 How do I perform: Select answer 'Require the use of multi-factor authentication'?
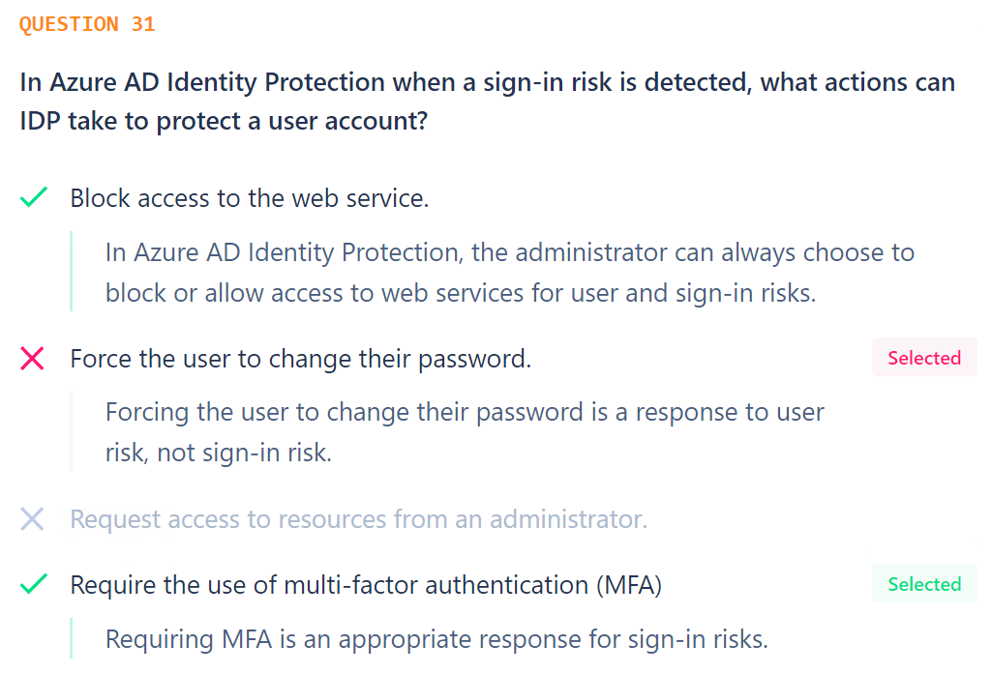pyautogui.click(x=366, y=585)
